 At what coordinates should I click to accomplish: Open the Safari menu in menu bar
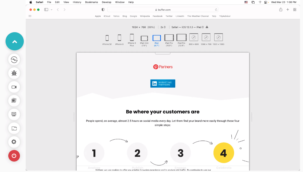40,2
